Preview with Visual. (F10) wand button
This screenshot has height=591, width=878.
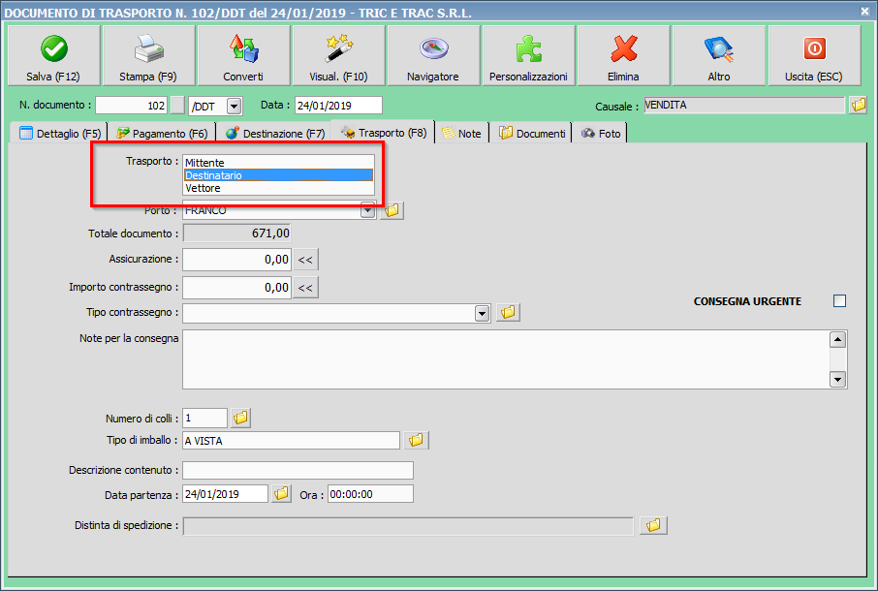pyautogui.click(x=339, y=55)
